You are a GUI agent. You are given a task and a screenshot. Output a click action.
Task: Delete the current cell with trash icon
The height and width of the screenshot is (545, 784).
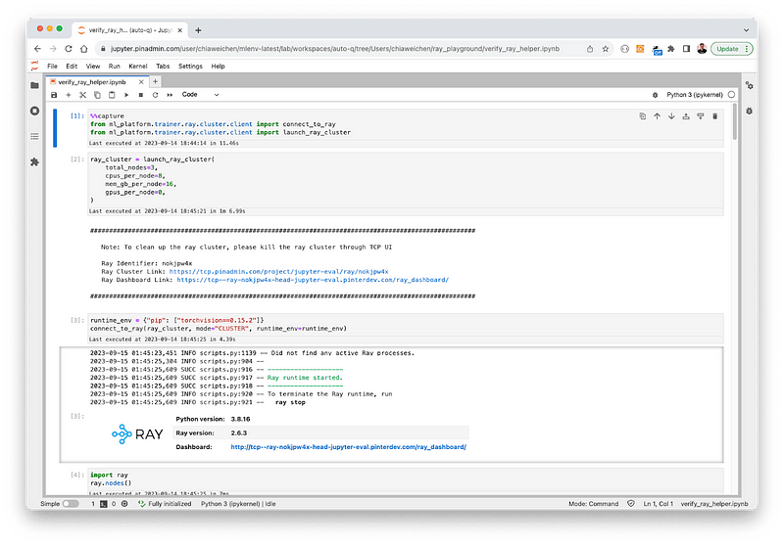point(717,116)
